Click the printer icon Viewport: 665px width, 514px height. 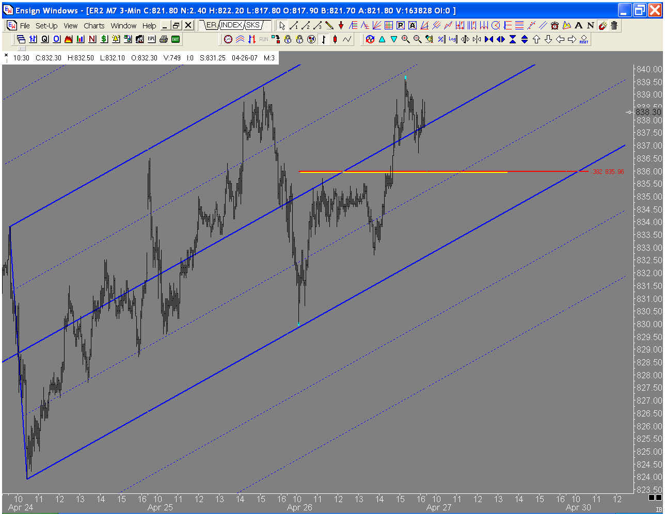164,39
